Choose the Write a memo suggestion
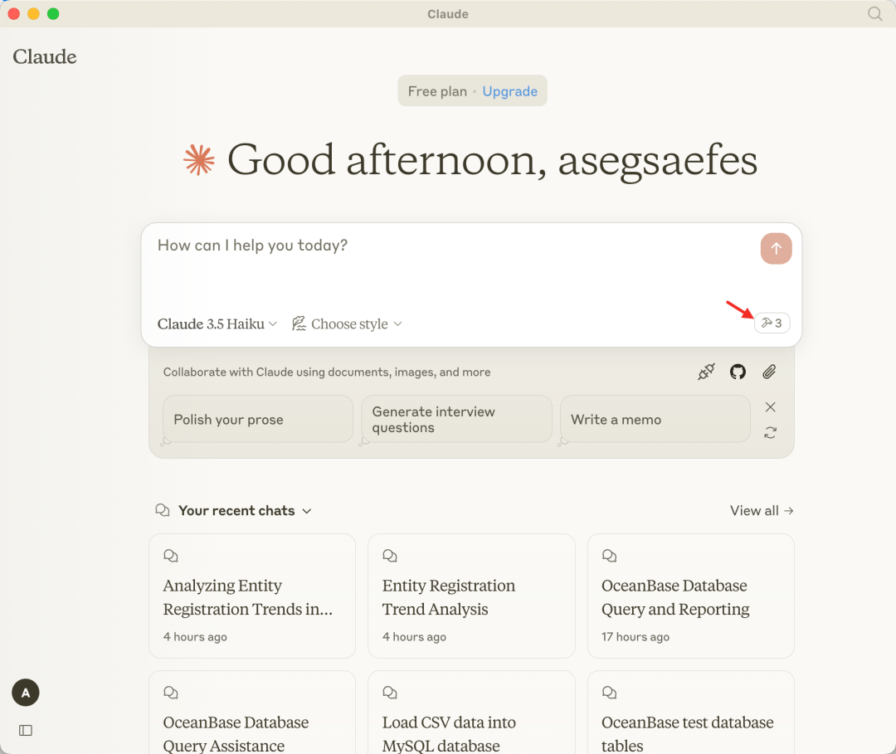The width and height of the screenshot is (896, 754). click(x=655, y=420)
